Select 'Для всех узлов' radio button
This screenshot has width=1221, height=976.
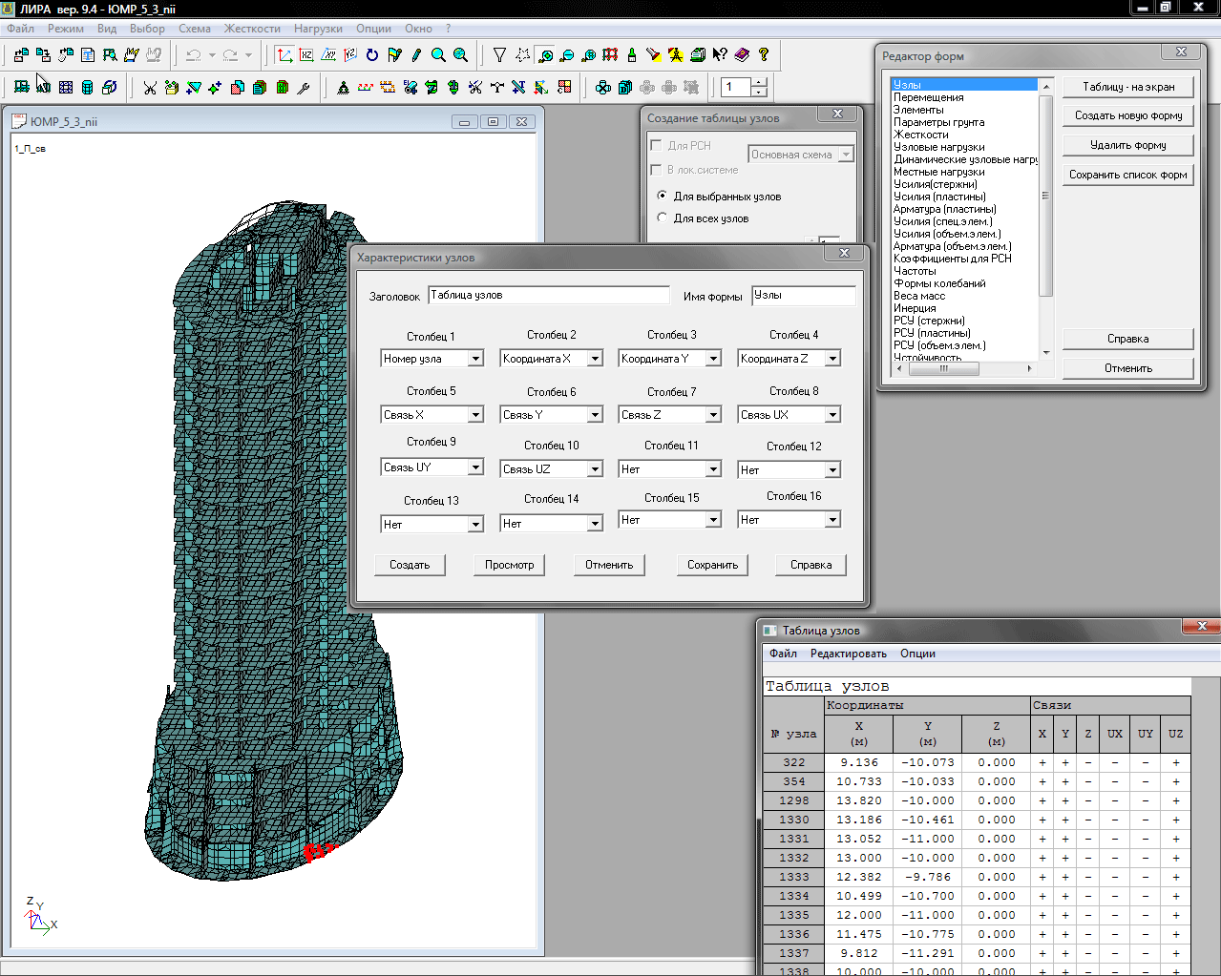point(663,218)
